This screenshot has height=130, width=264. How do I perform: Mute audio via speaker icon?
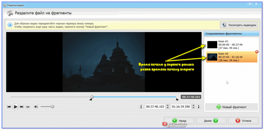(36, 107)
